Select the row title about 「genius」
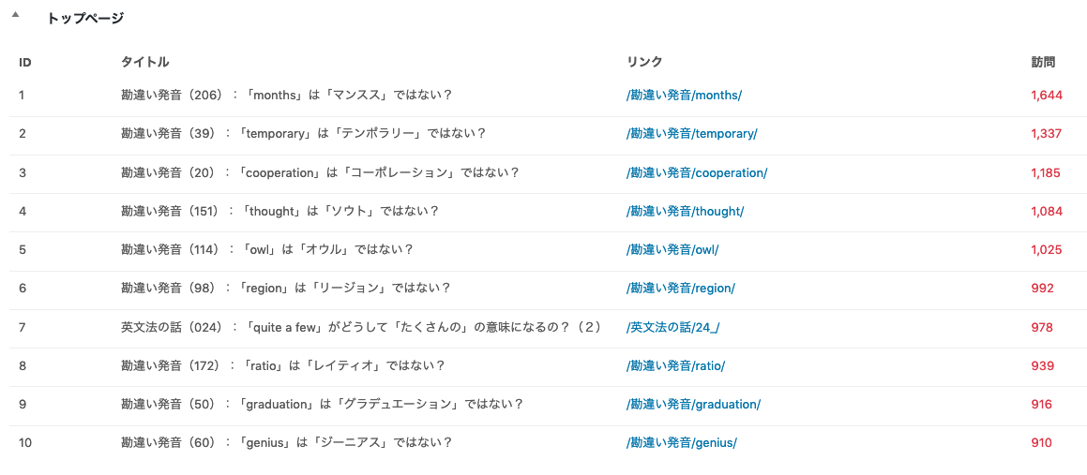Screen dimensions: 1087x475 [x=286, y=443]
